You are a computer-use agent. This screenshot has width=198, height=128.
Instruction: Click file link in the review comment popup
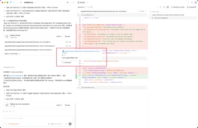(x=81, y=52)
